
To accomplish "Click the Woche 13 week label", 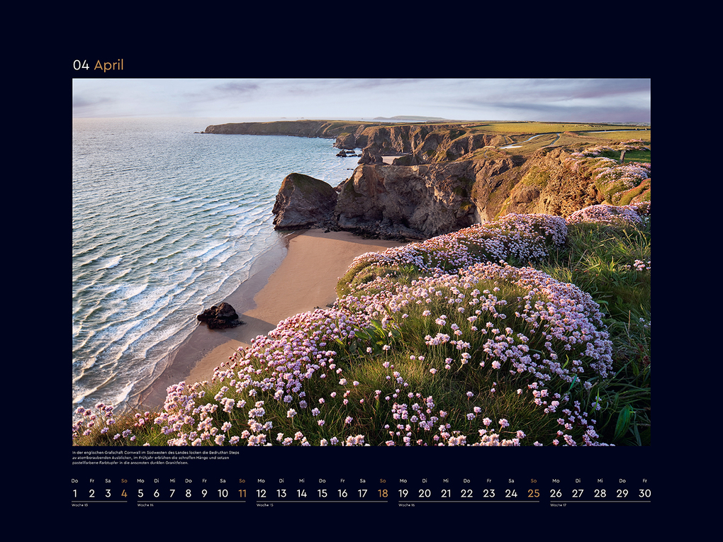I will click(79, 505).
